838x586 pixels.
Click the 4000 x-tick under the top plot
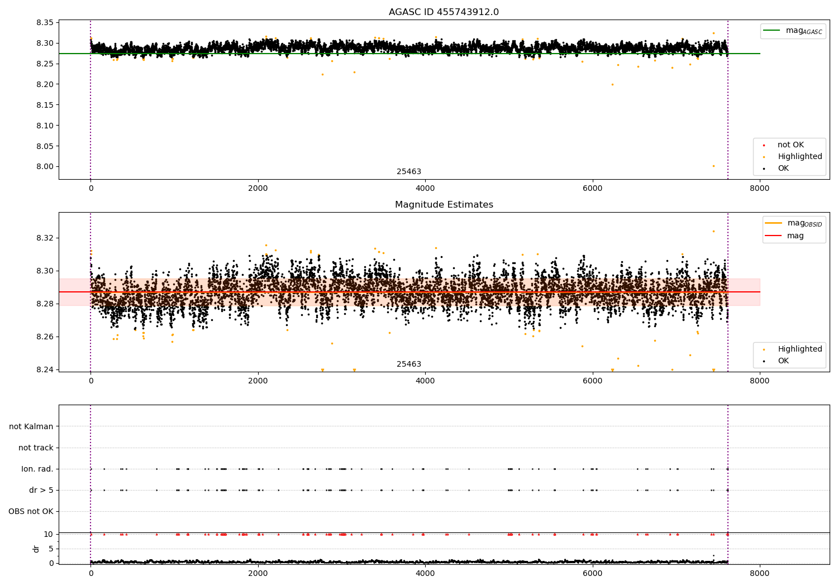point(425,188)
